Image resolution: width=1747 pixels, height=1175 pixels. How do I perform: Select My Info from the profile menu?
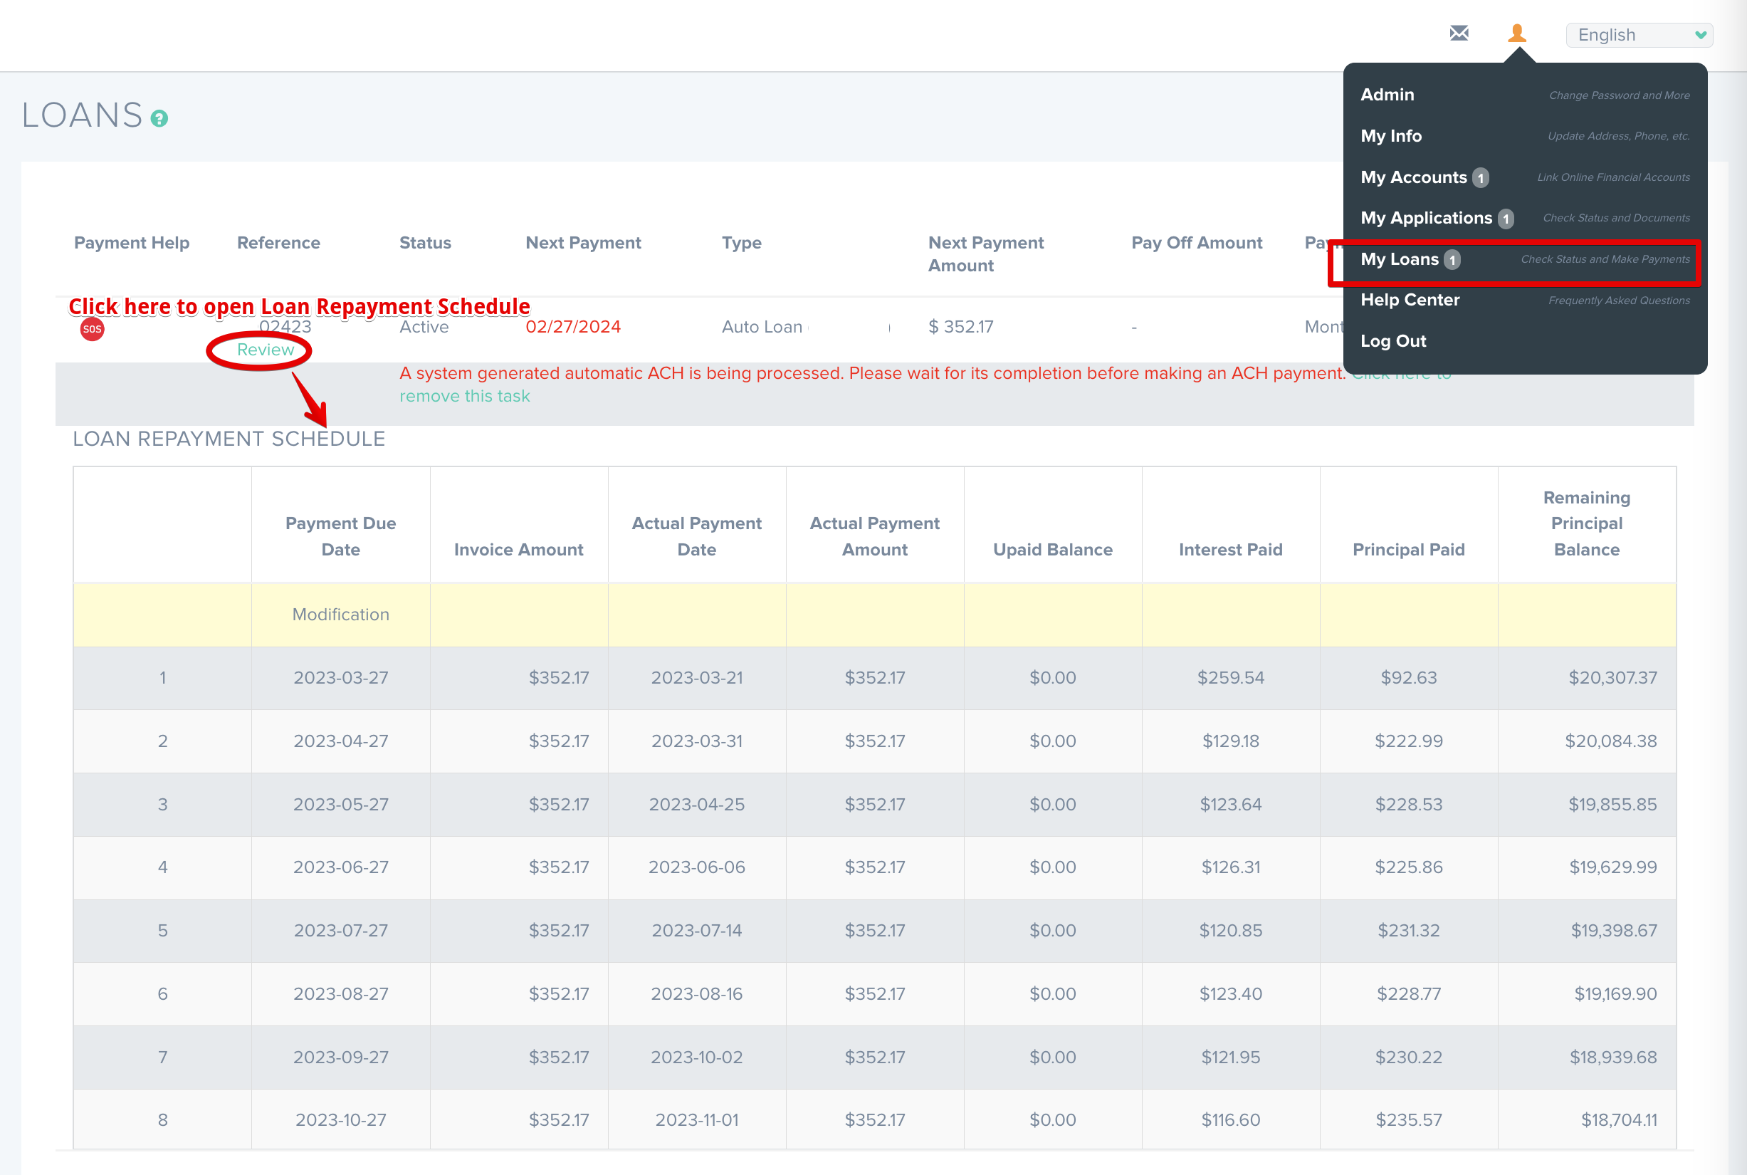pos(1390,135)
